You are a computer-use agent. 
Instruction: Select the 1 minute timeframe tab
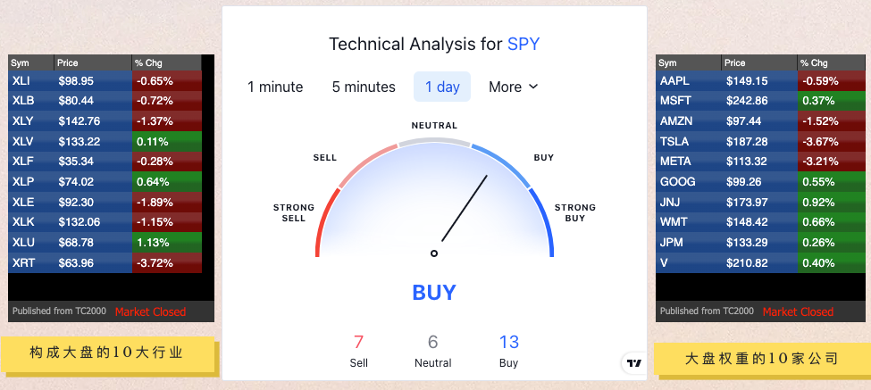tap(275, 87)
